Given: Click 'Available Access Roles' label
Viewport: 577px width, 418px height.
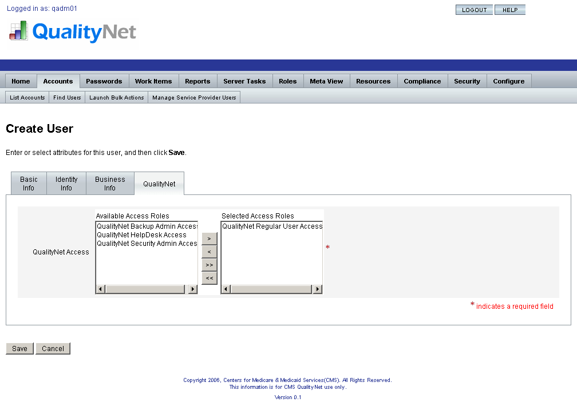Looking at the screenshot, I should point(132,216).
